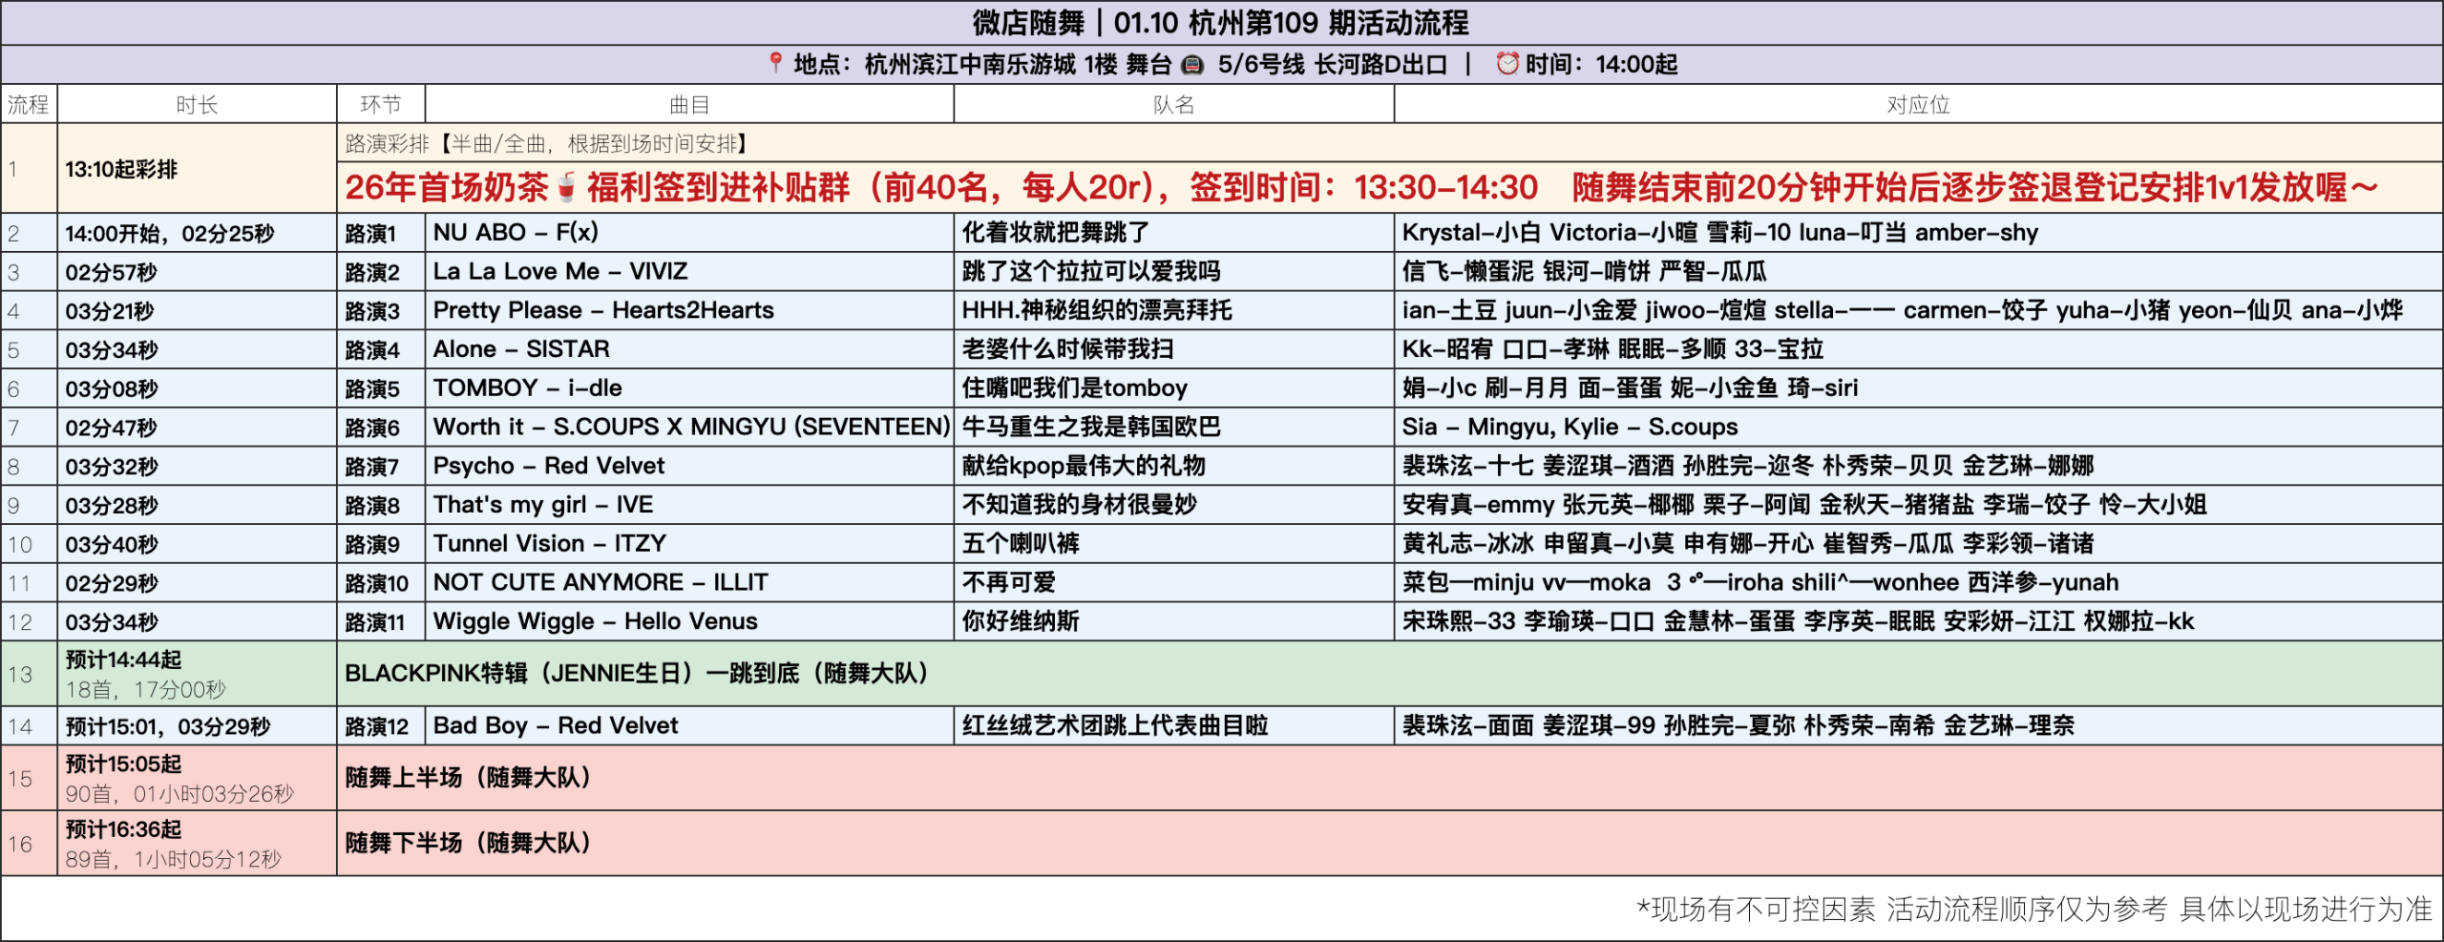
Task: Click the alarm clock icon
Action: [1506, 64]
